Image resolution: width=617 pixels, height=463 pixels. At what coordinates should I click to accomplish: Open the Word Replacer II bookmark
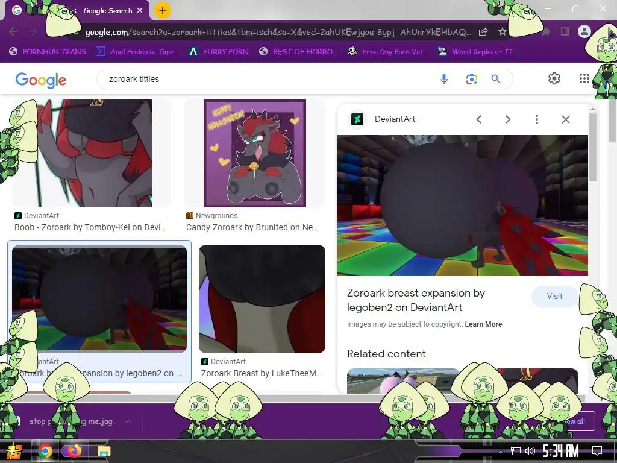tap(475, 52)
